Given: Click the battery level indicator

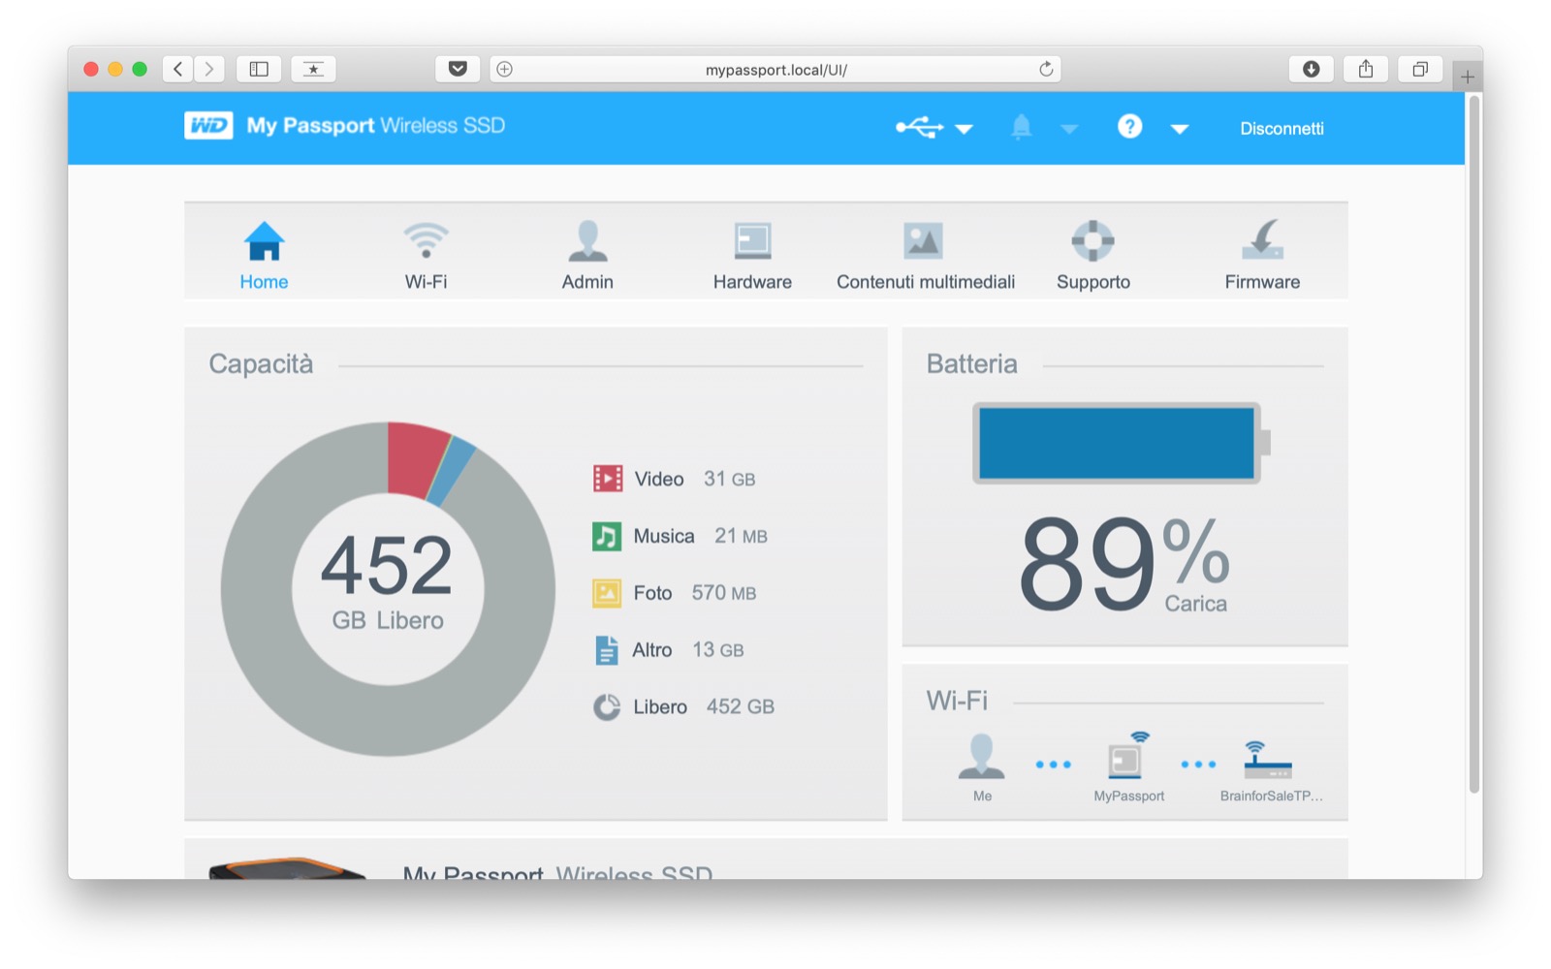Looking at the screenshot, I should click(x=1122, y=444).
